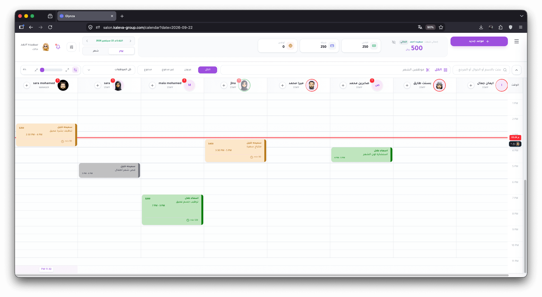Filter appointments by عربون
This screenshot has width=542, height=297.
tap(188, 70)
